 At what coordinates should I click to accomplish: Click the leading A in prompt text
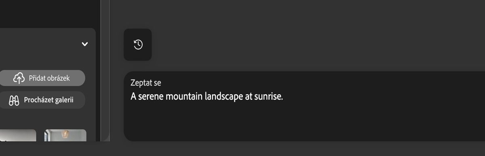tap(133, 97)
